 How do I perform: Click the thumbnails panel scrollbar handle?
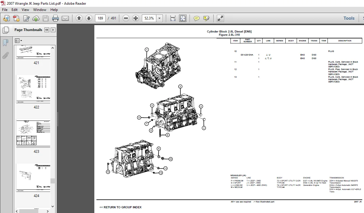tap(53, 181)
